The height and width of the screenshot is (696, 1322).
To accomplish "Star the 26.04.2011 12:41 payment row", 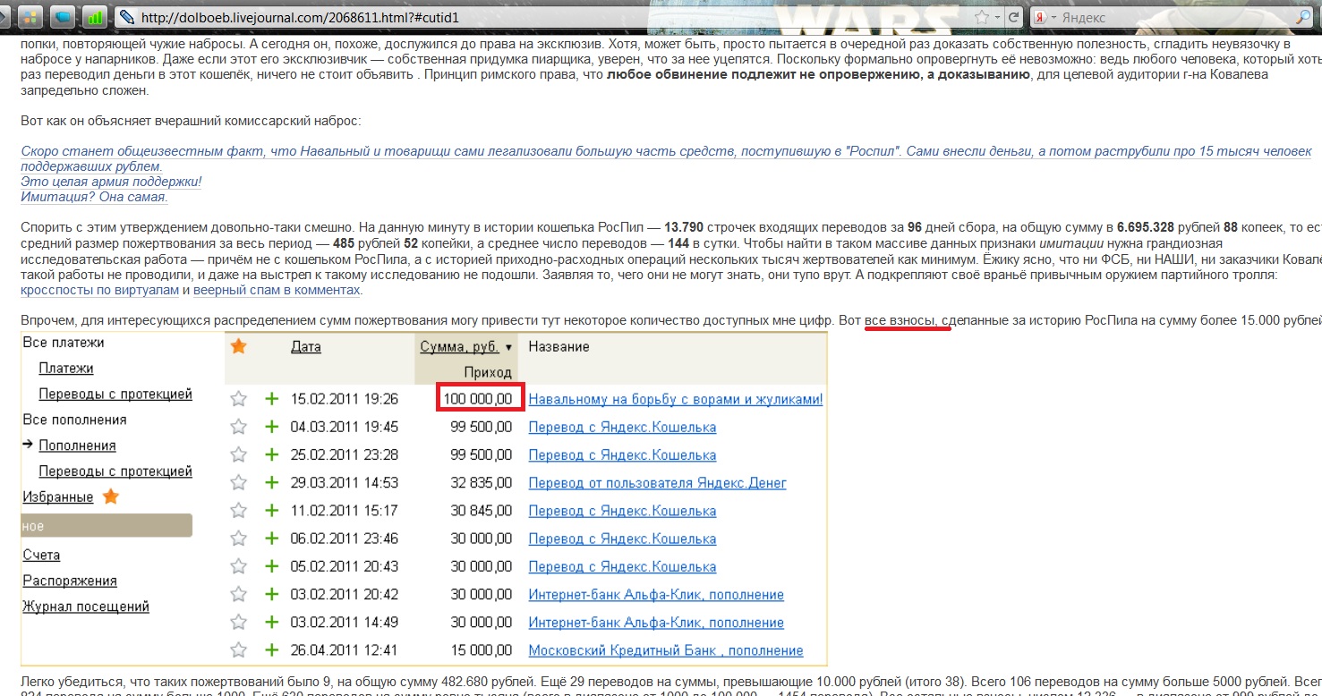I will (x=238, y=649).
